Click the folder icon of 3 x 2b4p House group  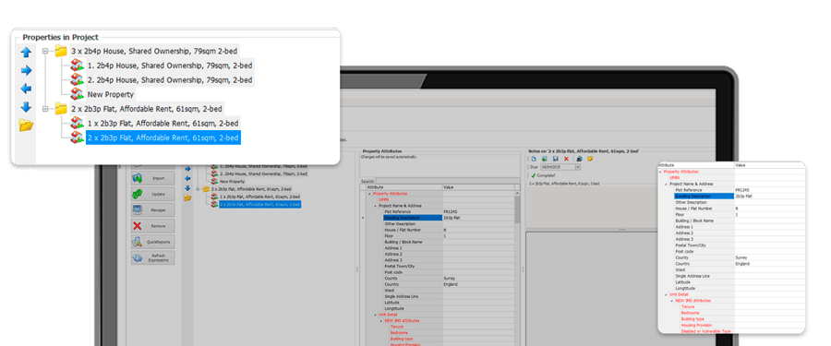[61, 52]
